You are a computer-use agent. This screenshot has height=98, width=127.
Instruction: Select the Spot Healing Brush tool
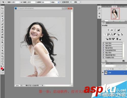(x=2, y=24)
